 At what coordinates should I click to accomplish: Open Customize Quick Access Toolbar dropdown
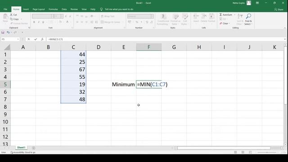[x=22, y=32]
